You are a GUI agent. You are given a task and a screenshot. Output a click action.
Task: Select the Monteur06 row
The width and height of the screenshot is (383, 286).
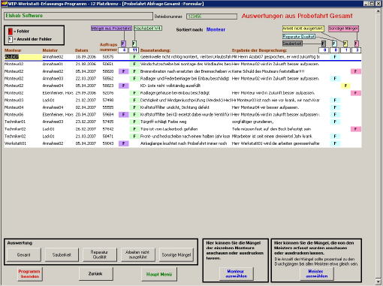(x=182, y=115)
